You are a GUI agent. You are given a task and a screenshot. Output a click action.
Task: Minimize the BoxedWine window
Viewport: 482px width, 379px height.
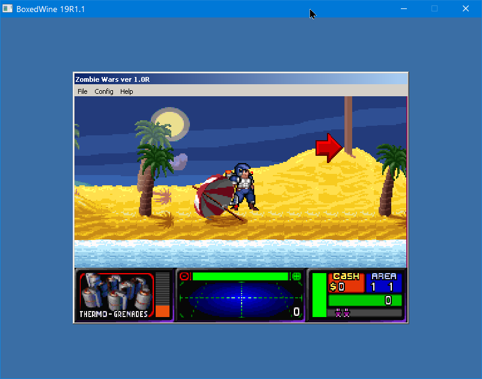click(404, 8)
